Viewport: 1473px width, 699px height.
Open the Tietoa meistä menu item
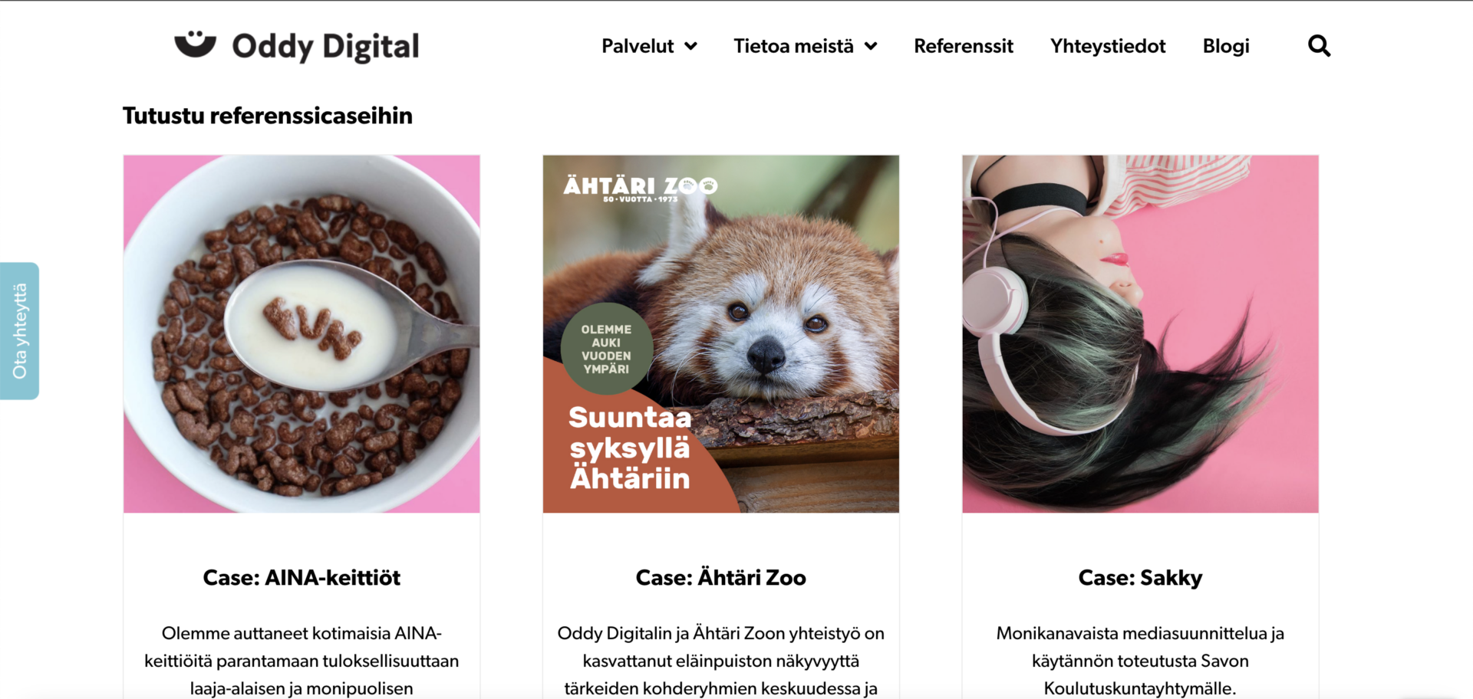793,46
